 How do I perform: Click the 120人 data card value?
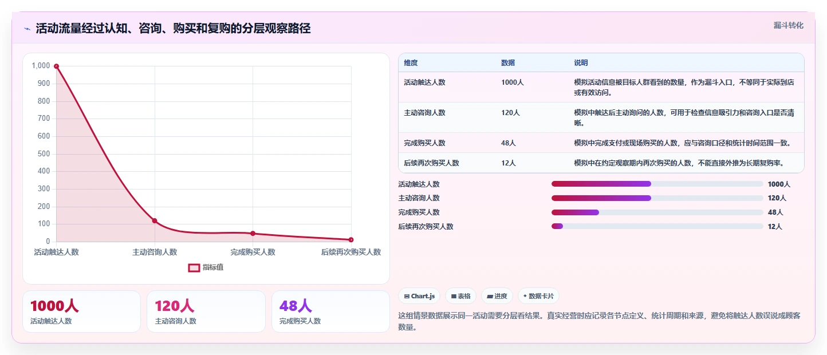click(174, 306)
